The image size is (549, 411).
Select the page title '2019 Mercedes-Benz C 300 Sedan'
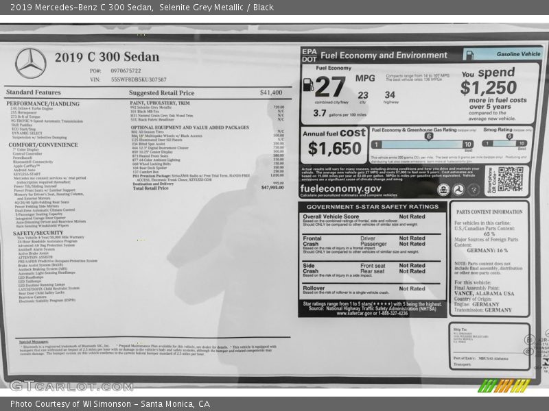click(x=82, y=7)
